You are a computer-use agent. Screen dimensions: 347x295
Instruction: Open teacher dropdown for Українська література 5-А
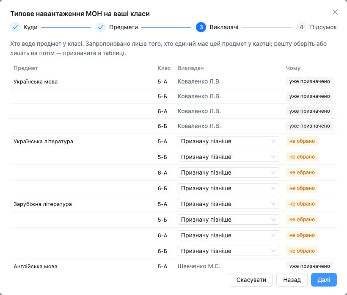(x=229, y=141)
